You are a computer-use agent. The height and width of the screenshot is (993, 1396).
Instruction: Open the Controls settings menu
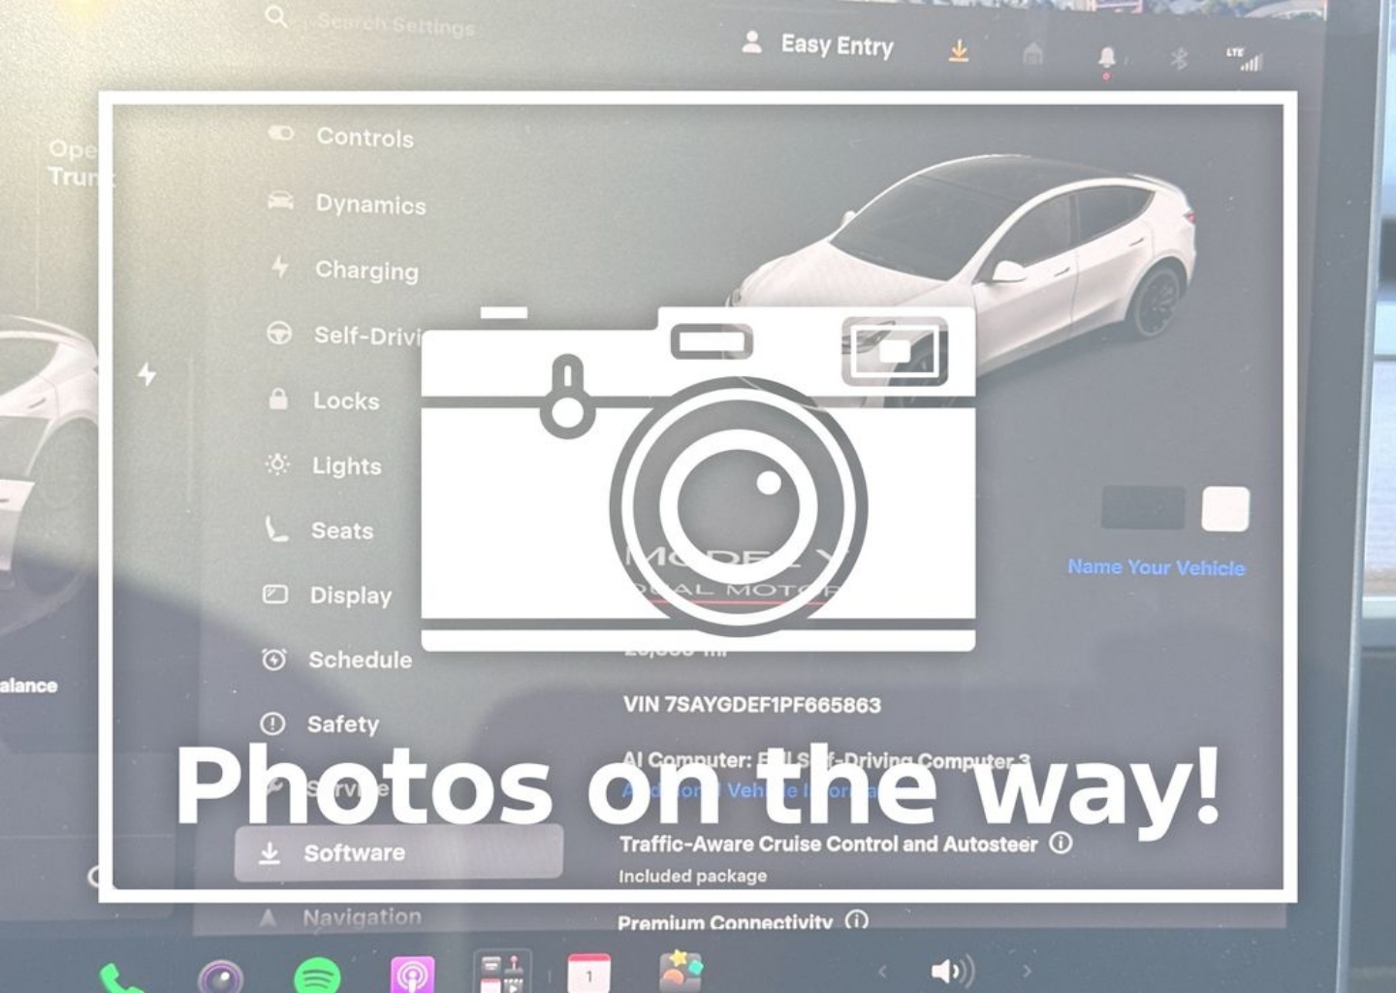point(341,137)
